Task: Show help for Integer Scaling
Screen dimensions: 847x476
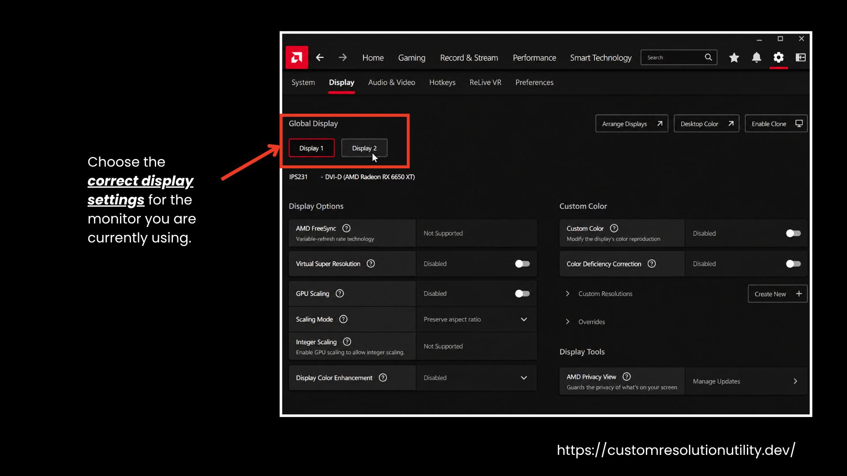Action: point(347,342)
